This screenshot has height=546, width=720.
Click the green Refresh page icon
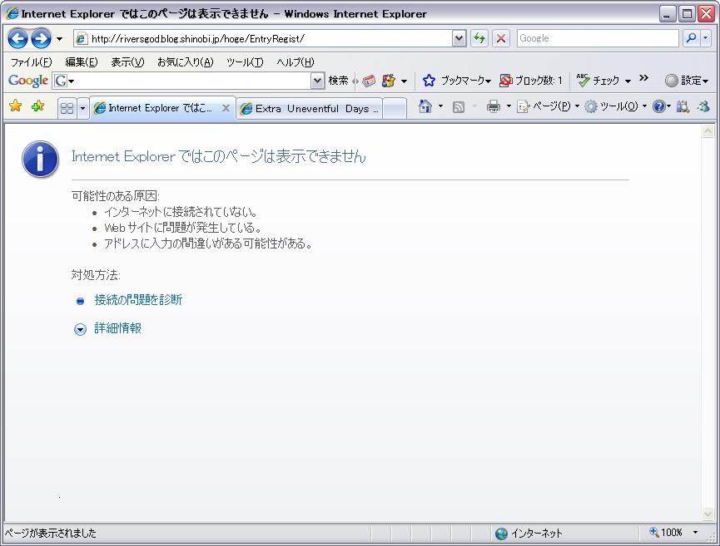pyautogui.click(x=479, y=38)
